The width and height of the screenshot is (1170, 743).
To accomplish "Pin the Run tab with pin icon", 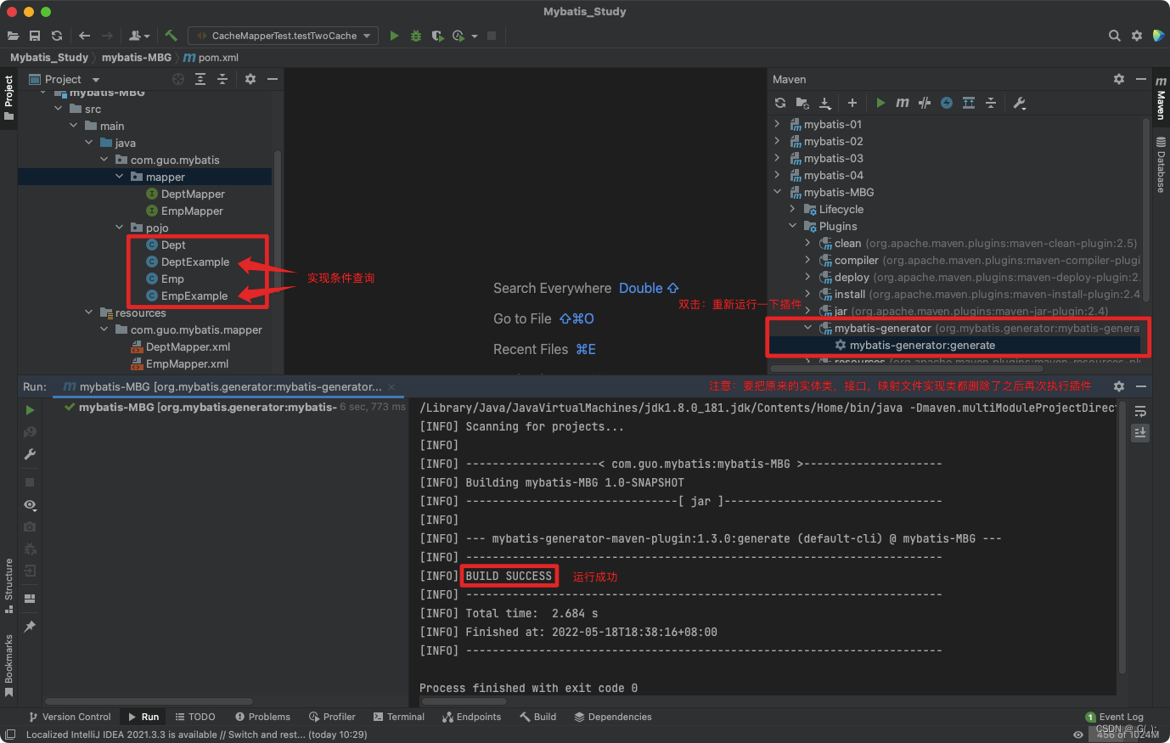I will tap(30, 627).
